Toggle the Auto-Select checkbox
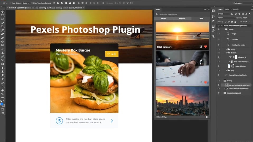This screenshot has height=142, width=253. click(x=11, y=3)
